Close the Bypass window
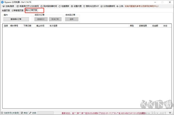 click(x=170, y=2)
